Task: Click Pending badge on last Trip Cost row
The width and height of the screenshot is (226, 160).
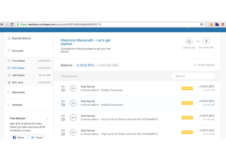Action: (x=187, y=132)
